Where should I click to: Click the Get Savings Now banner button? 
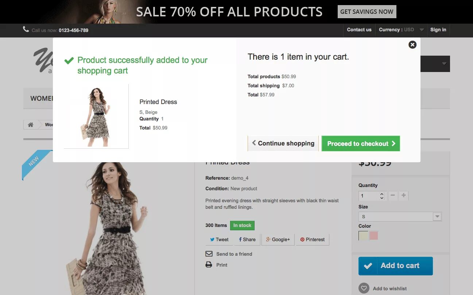[x=367, y=12]
